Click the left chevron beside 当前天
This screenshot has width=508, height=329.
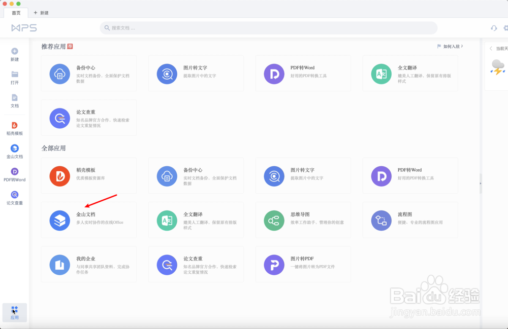(x=491, y=49)
